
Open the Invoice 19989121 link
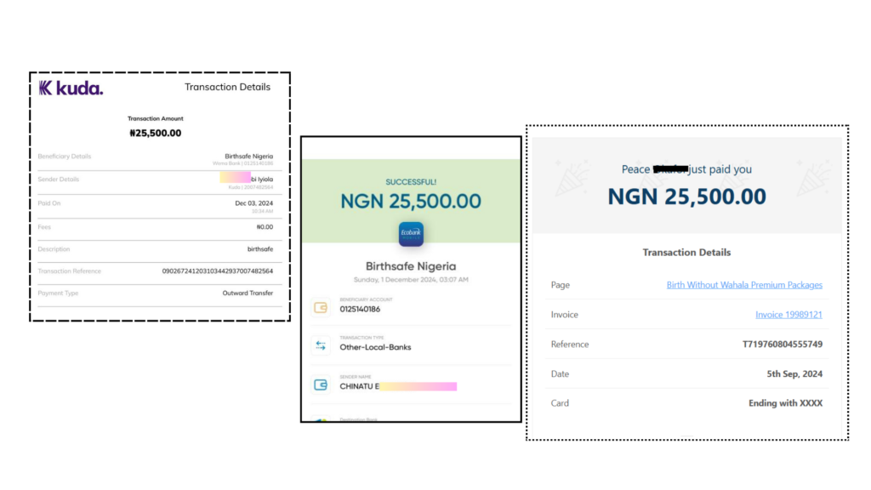[x=788, y=315]
